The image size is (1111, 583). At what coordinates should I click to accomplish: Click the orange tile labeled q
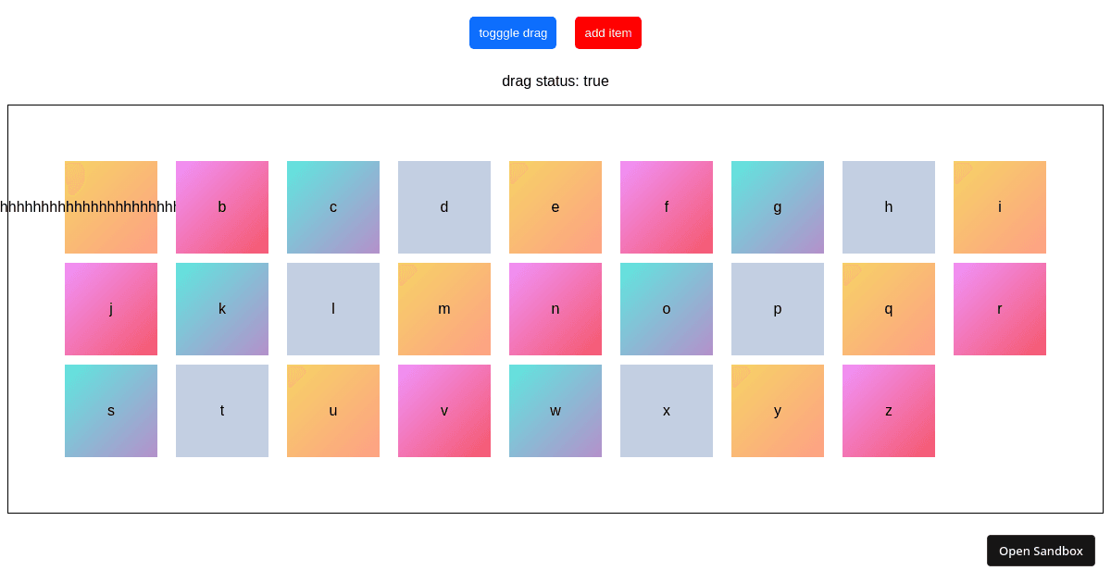click(889, 309)
